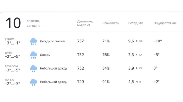Screen dimensions: 183x102
Task: Click the 'Ощущается как' column header
Action: coord(165,23)
